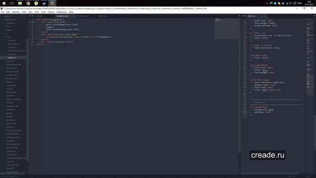Open the Help menu
The image size is (316, 178).
(71, 12)
